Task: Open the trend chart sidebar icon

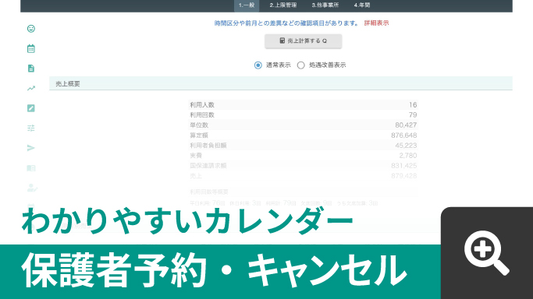Action: pyautogui.click(x=31, y=89)
